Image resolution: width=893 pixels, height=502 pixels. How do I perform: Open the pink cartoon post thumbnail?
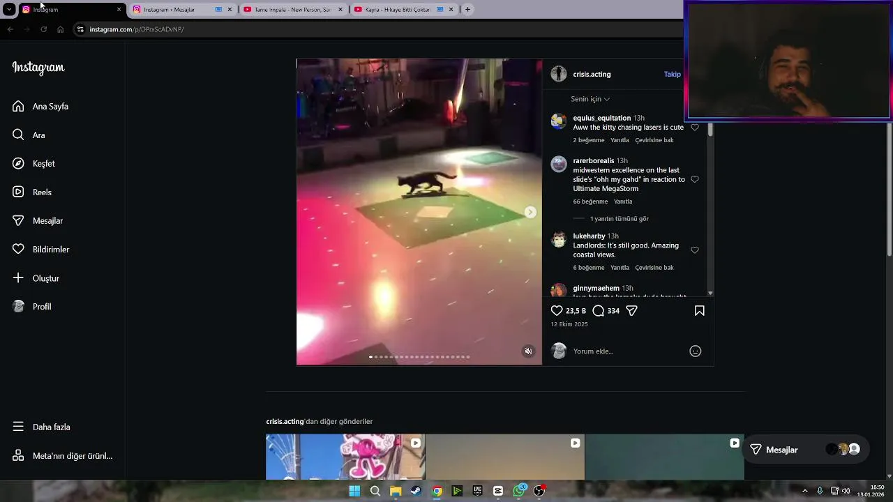[x=345, y=457]
